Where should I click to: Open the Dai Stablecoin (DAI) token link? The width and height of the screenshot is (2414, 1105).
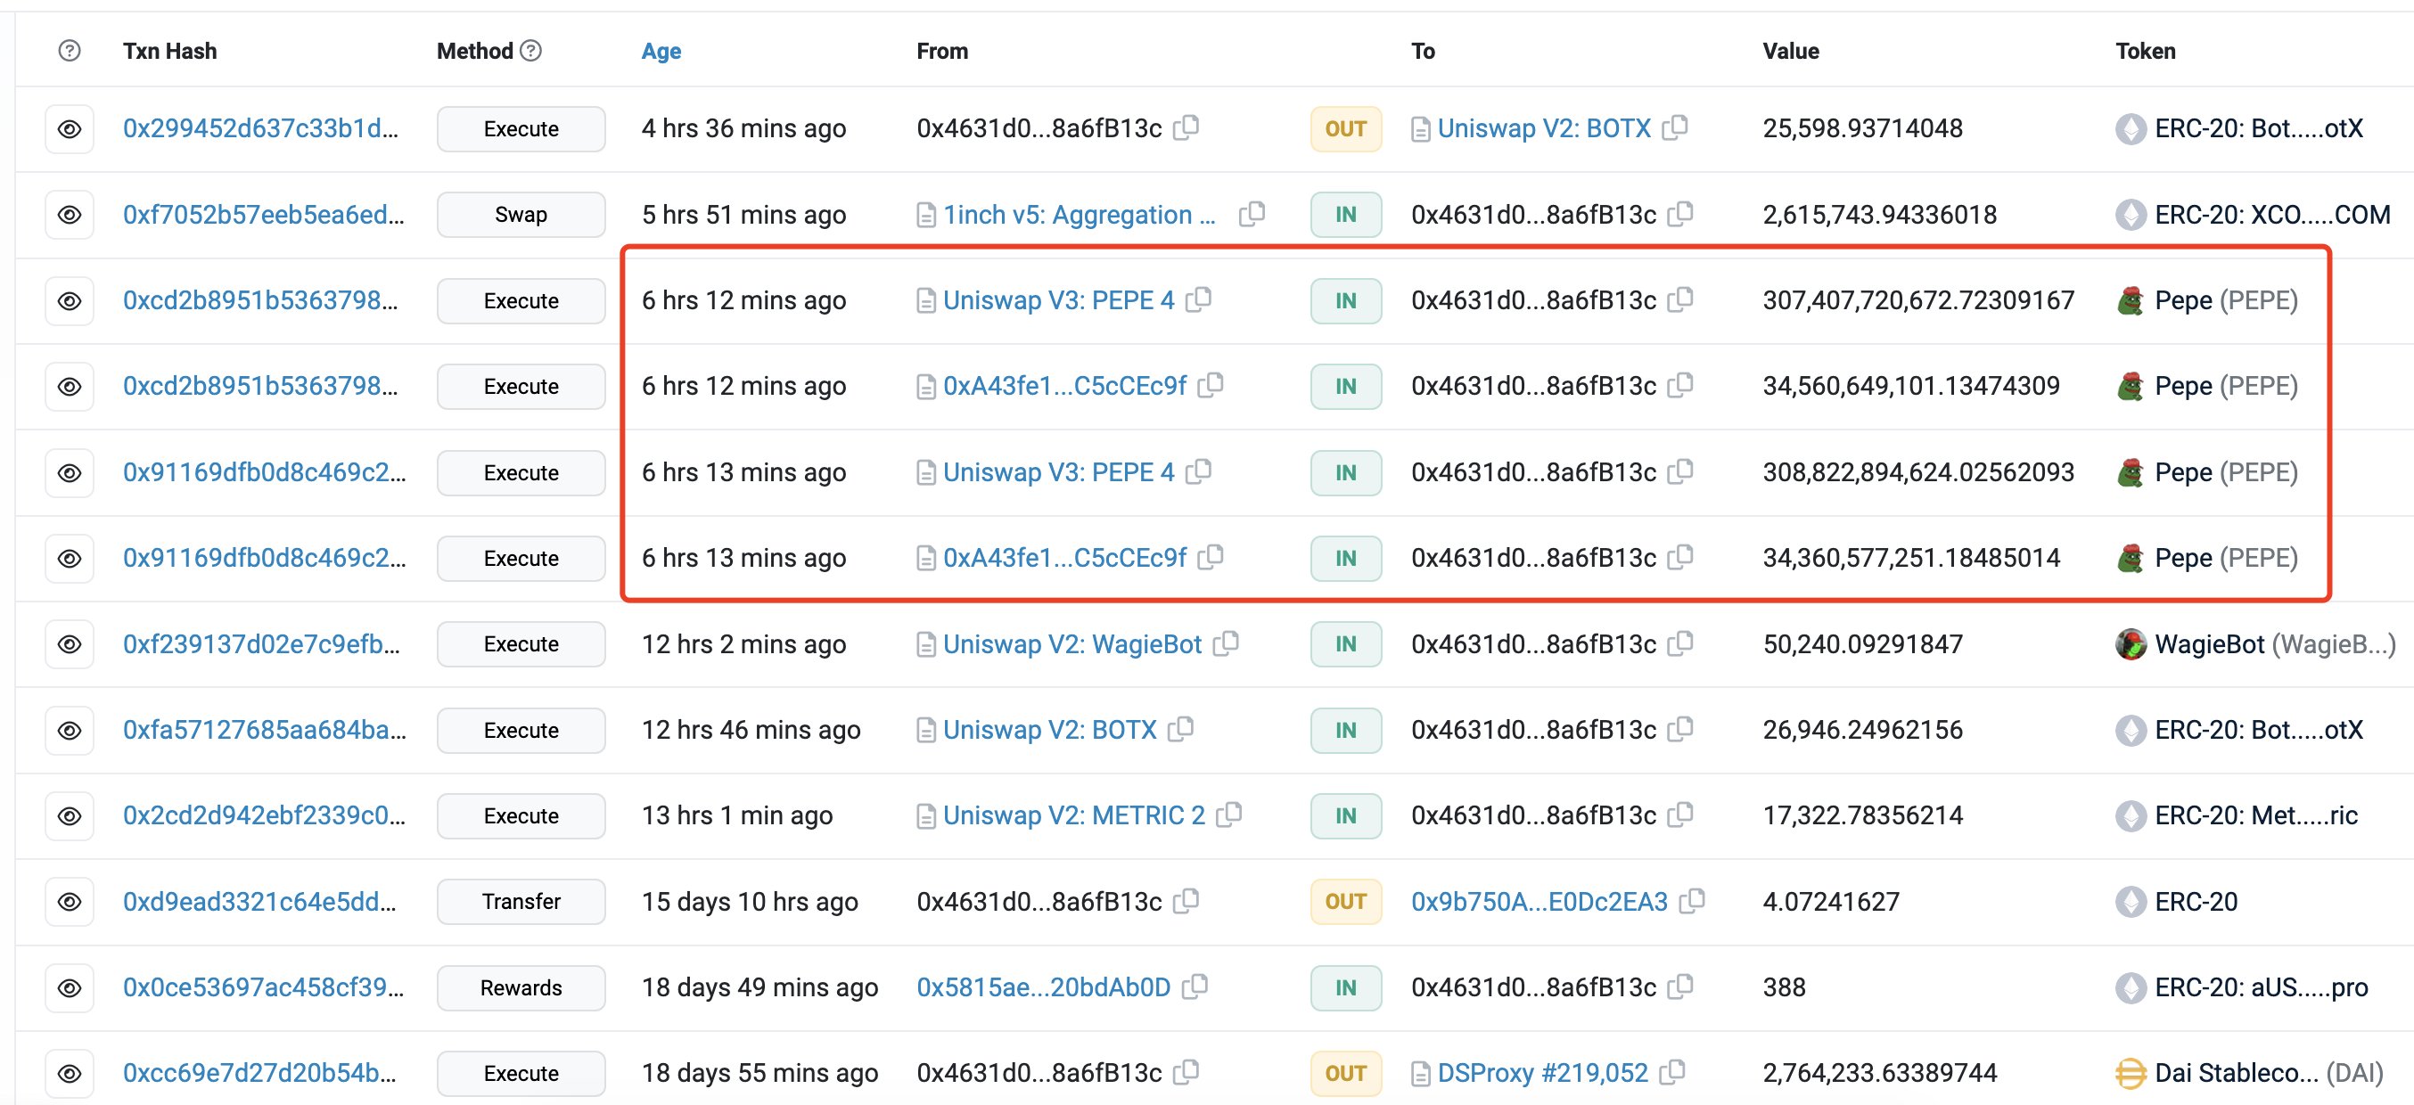[2270, 1073]
